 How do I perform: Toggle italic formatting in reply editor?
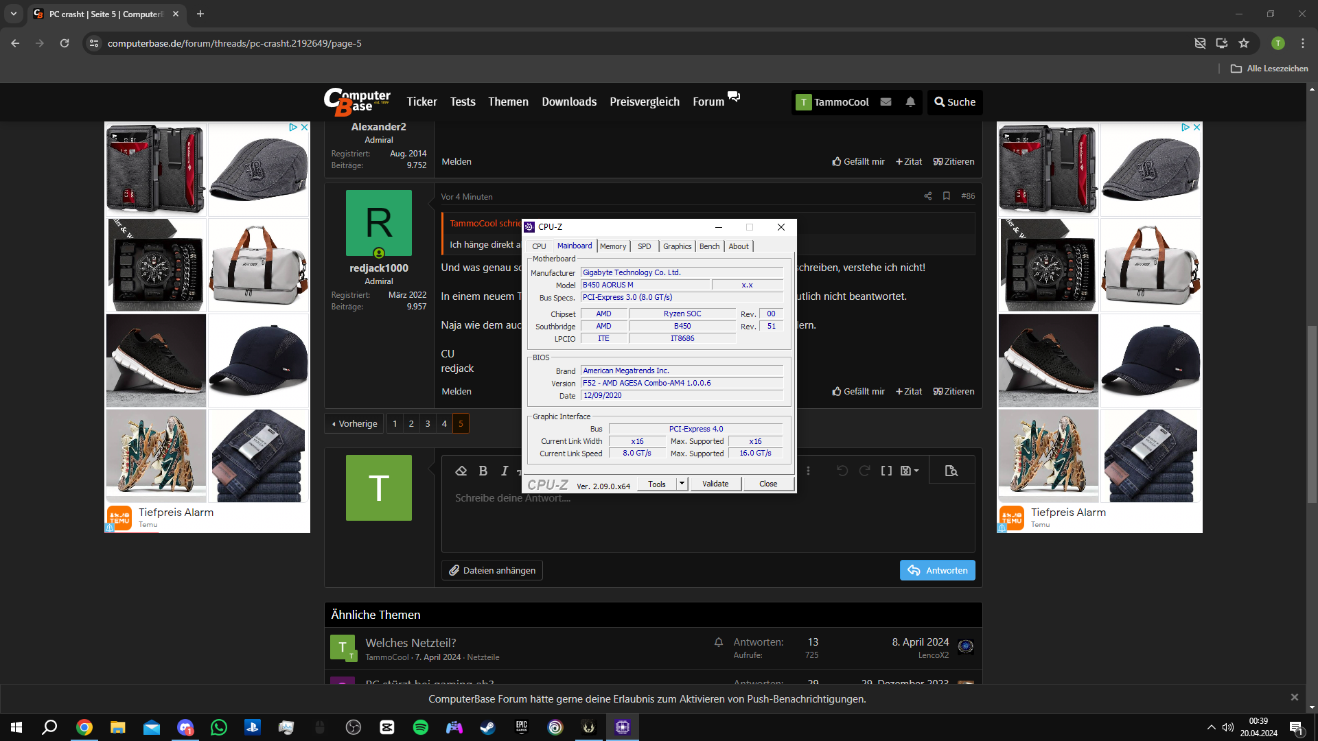(505, 471)
